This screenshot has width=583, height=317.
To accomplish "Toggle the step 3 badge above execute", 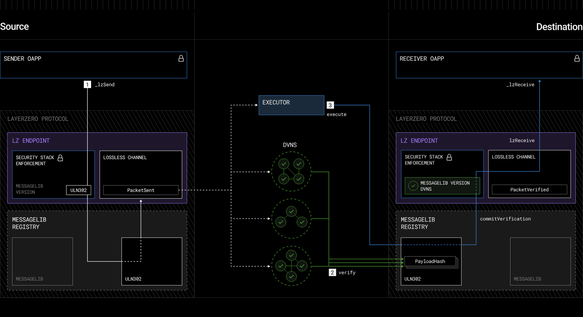I will (x=330, y=105).
